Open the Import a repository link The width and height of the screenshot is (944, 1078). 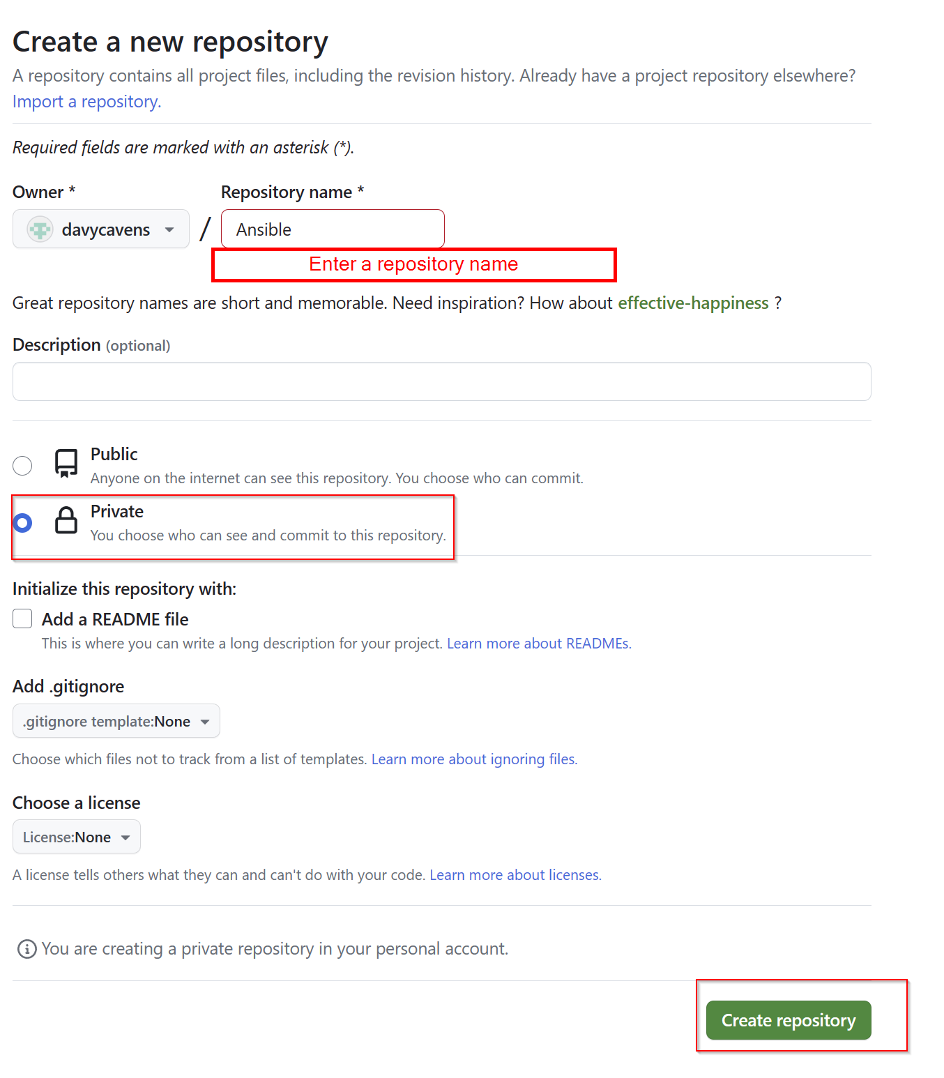tap(87, 102)
